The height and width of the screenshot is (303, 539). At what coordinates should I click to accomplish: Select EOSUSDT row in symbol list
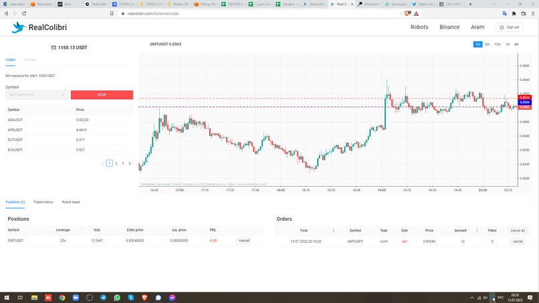tap(69, 150)
